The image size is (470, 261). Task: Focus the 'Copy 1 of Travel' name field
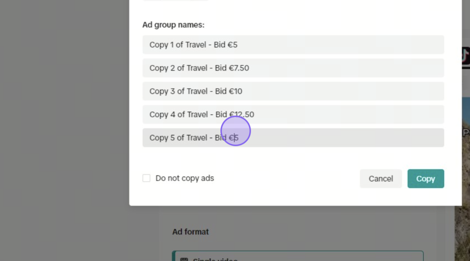coord(293,44)
